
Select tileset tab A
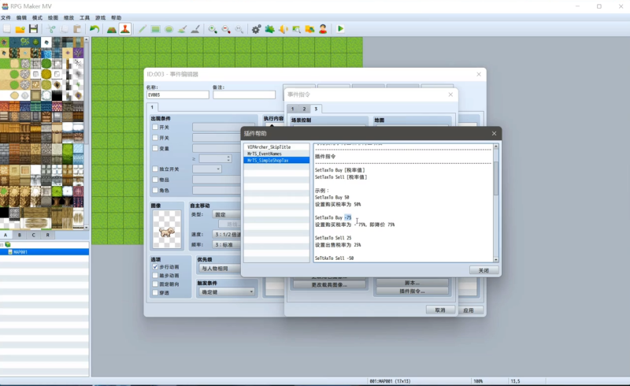click(x=6, y=235)
